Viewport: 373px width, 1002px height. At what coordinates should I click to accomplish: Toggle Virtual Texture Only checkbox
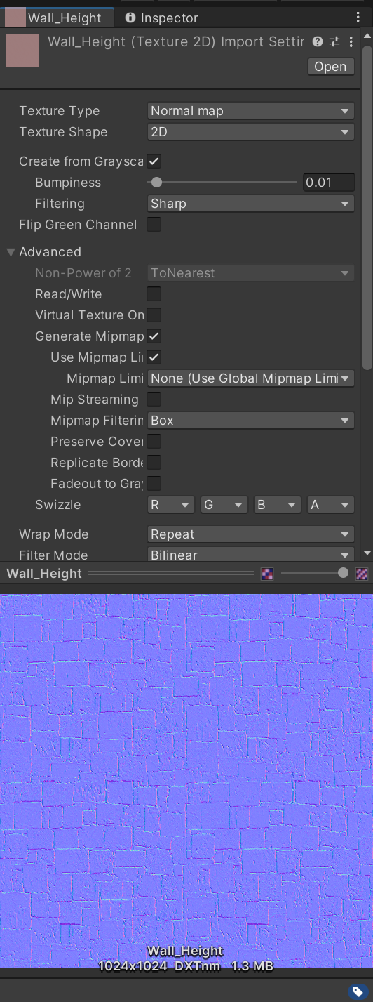point(154,315)
